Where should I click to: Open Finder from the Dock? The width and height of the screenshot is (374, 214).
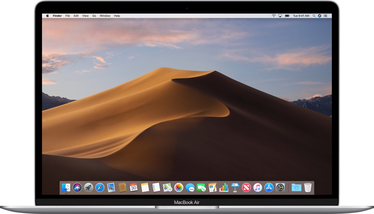[x=66, y=188]
